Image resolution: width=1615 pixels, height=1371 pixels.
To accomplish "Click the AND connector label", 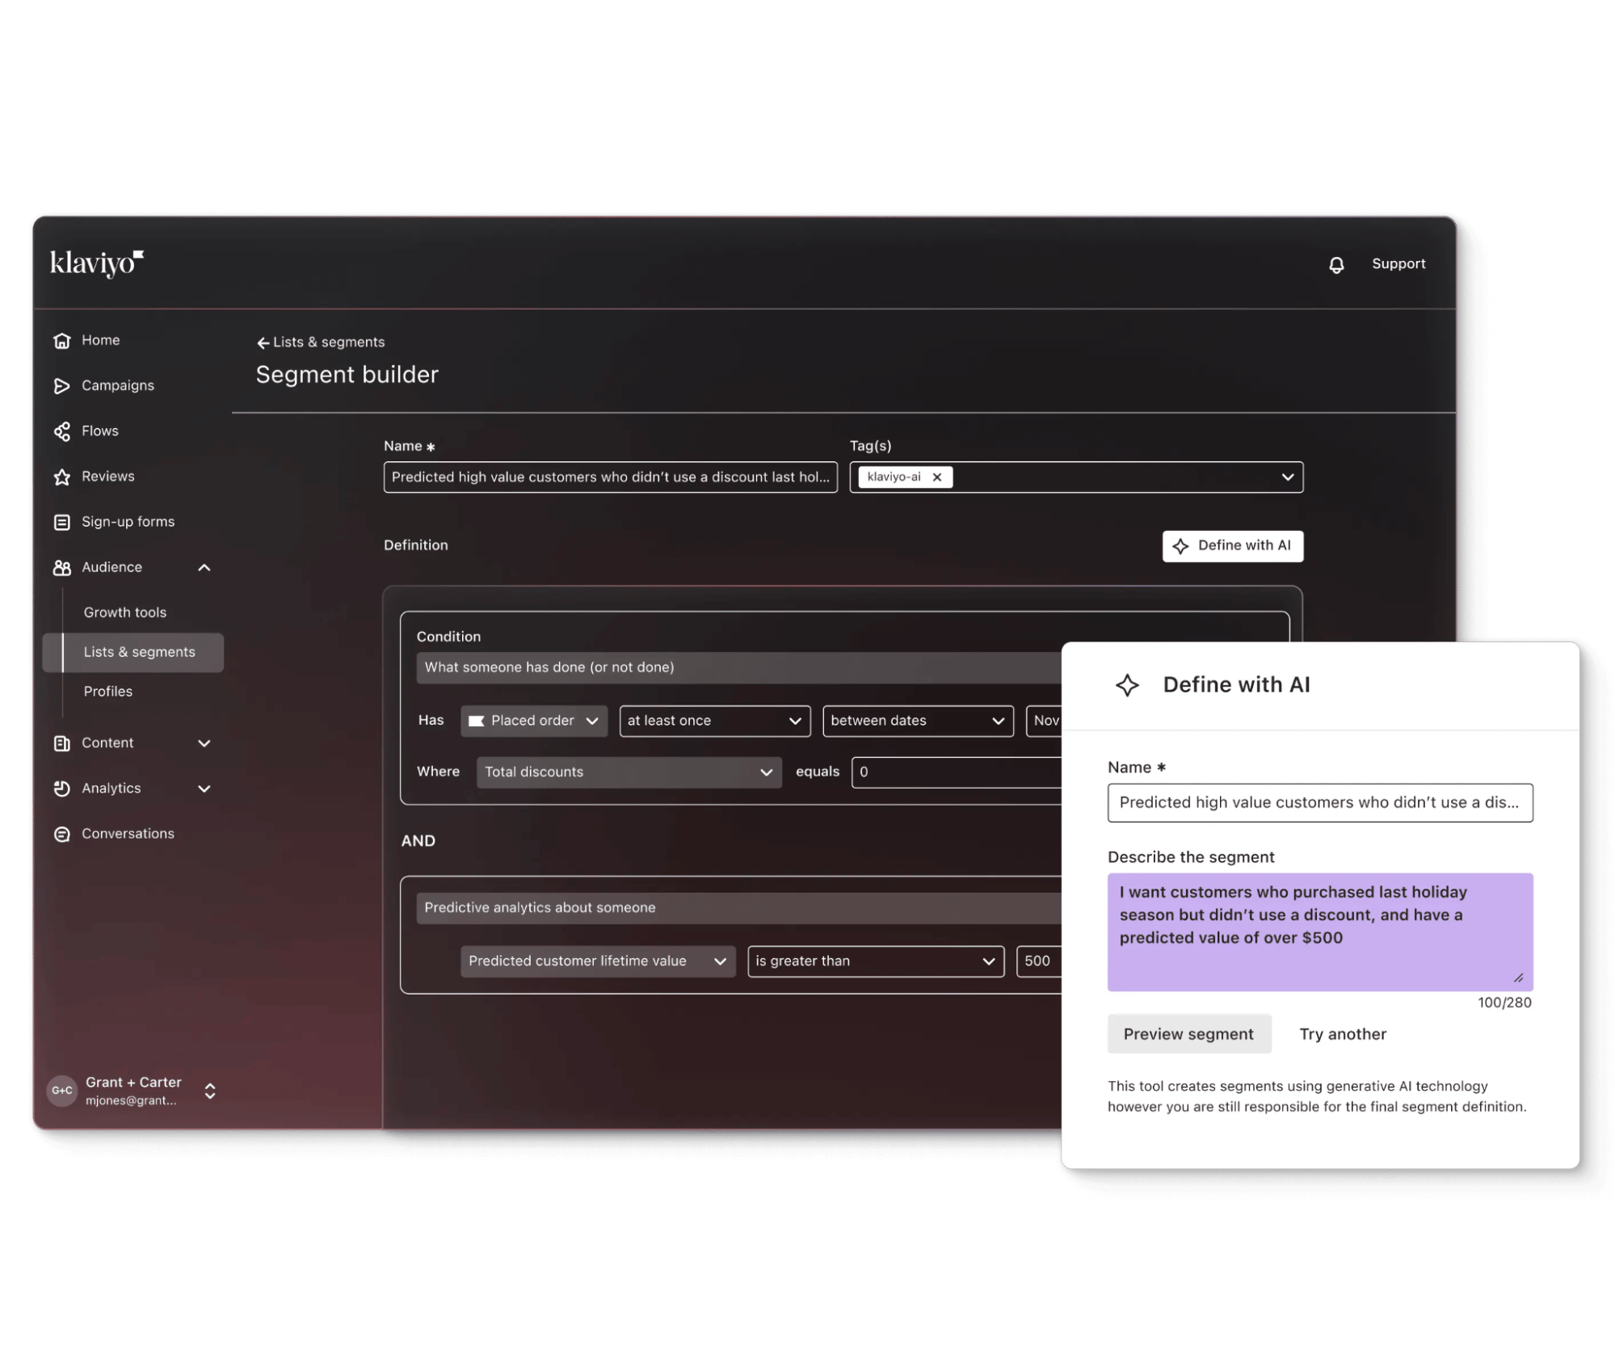I will (x=418, y=841).
